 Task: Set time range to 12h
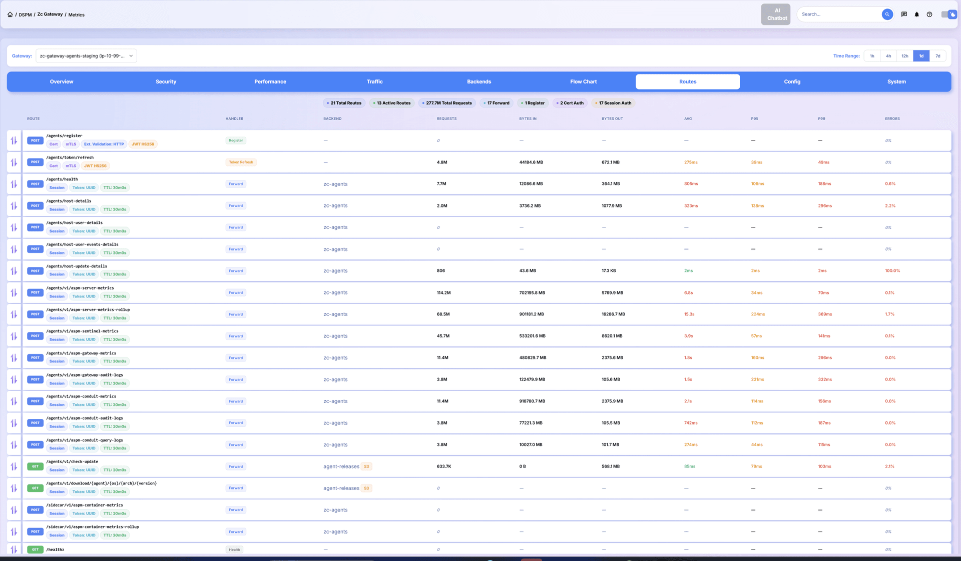(905, 56)
